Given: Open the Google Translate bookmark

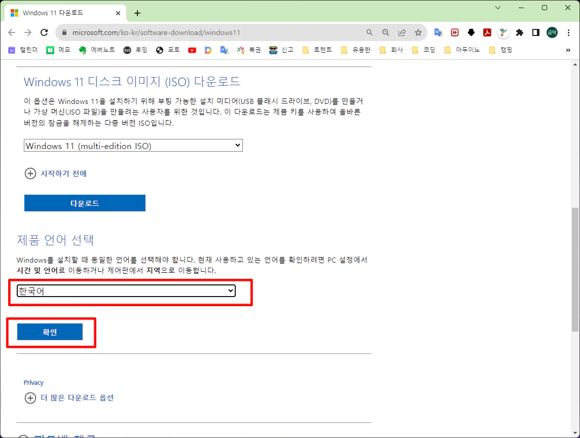Looking at the screenshot, I should [x=224, y=50].
